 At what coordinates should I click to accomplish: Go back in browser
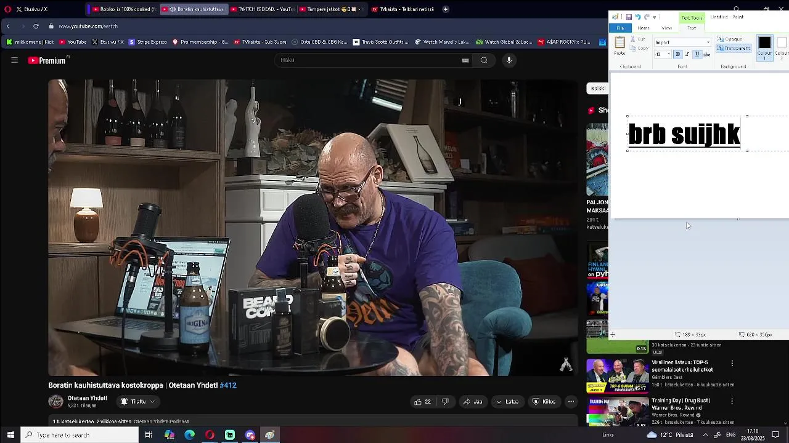[8, 26]
